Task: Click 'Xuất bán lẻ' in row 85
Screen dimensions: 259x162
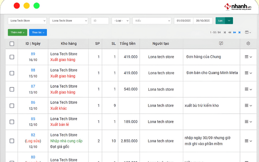Action: 60,124
